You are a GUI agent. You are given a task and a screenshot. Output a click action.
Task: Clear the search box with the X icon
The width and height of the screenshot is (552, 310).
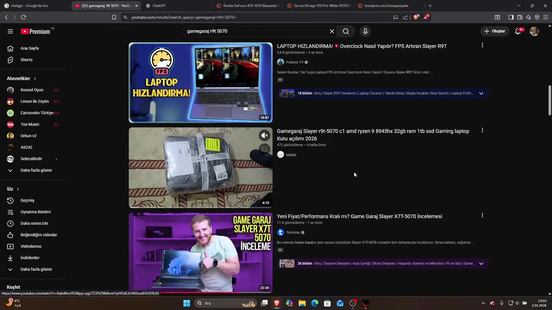[332, 31]
